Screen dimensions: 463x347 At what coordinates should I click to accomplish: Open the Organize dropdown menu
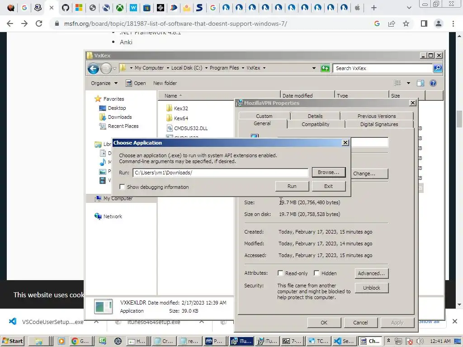(104, 83)
